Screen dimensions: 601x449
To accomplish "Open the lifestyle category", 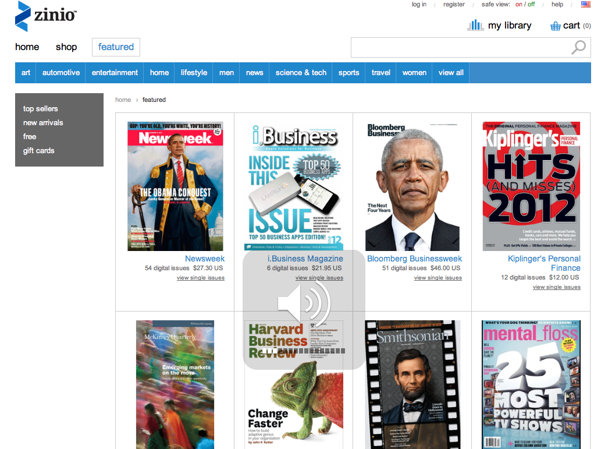I will (x=194, y=73).
